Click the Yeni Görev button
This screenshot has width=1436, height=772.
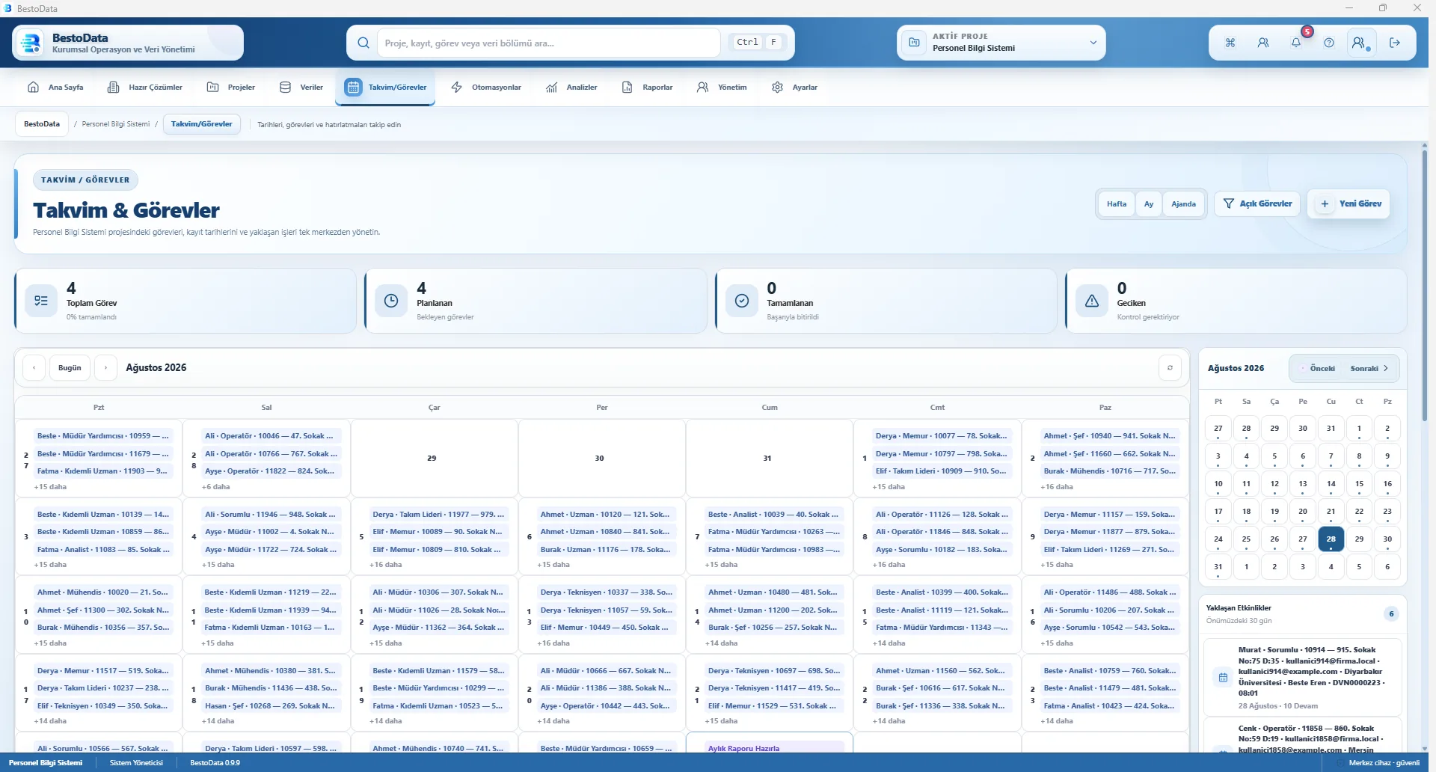(x=1348, y=203)
